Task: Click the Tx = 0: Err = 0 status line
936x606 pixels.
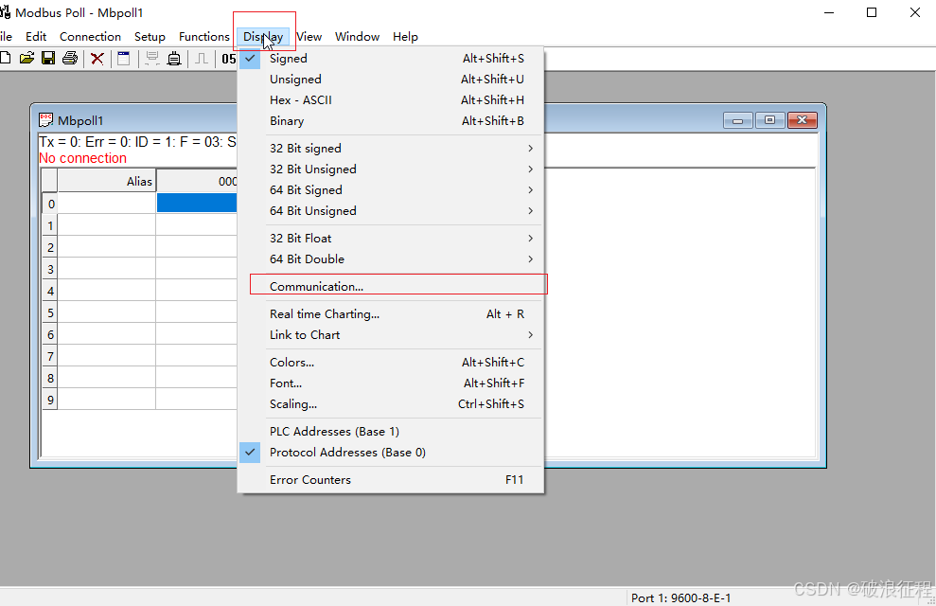Action: point(138,142)
